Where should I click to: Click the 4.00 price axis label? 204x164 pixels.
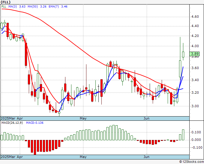[x=195, y=46]
